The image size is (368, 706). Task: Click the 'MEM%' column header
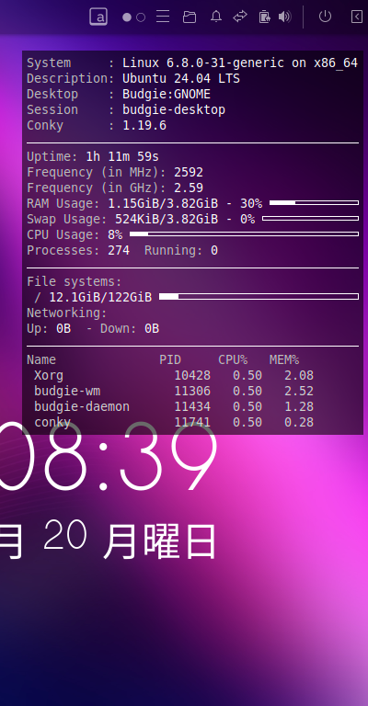[x=284, y=359]
